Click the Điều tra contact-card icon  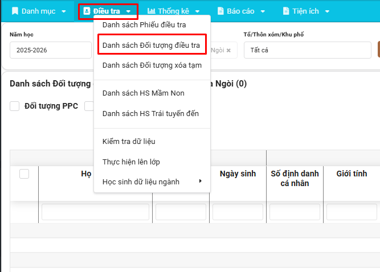[87, 11]
